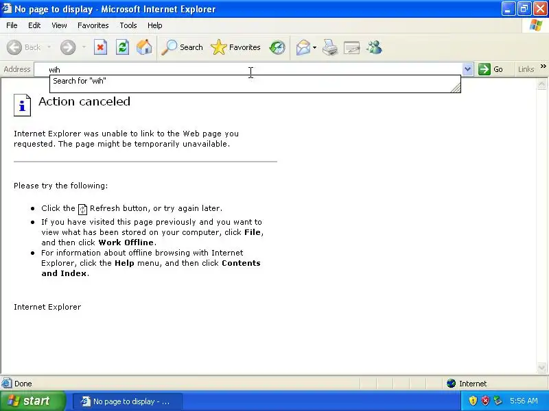The width and height of the screenshot is (549, 411).
Task: Click the scrollbar down arrow
Action: tap(541, 367)
